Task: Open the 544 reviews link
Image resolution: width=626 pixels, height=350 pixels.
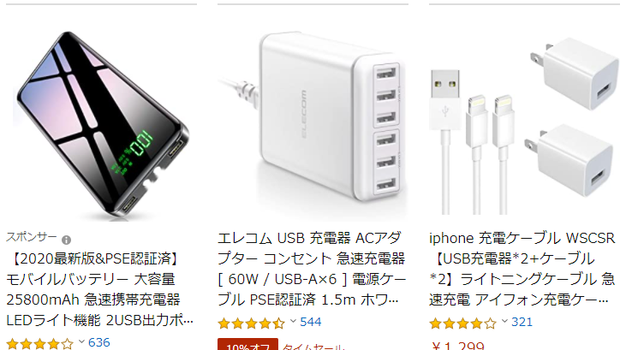Action: (x=311, y=322)
